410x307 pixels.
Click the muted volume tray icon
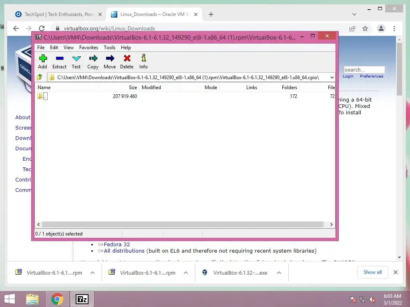(372, 299)
